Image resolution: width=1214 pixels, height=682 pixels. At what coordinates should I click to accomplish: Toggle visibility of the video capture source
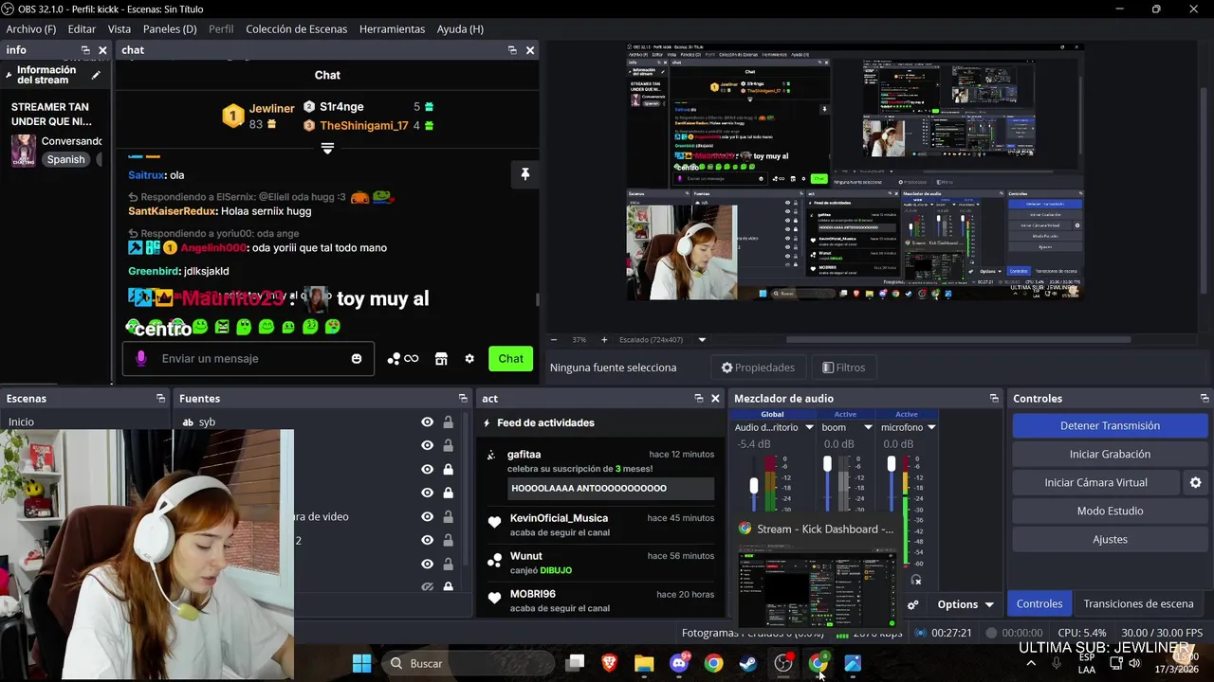[x=427, y=516]
